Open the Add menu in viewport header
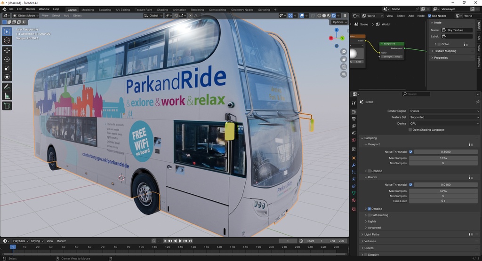 [66, 16]
